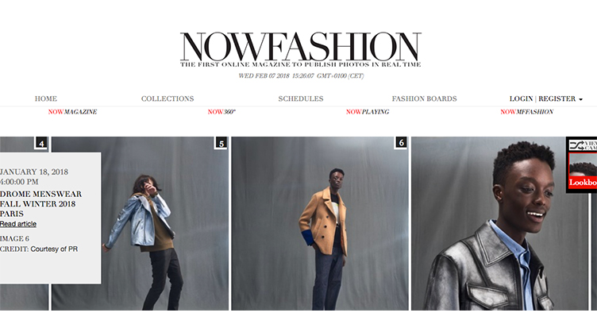Go to the SCHEDULES page
The width and height of the screenshot is (597, 332).
(x=301, y=98)
